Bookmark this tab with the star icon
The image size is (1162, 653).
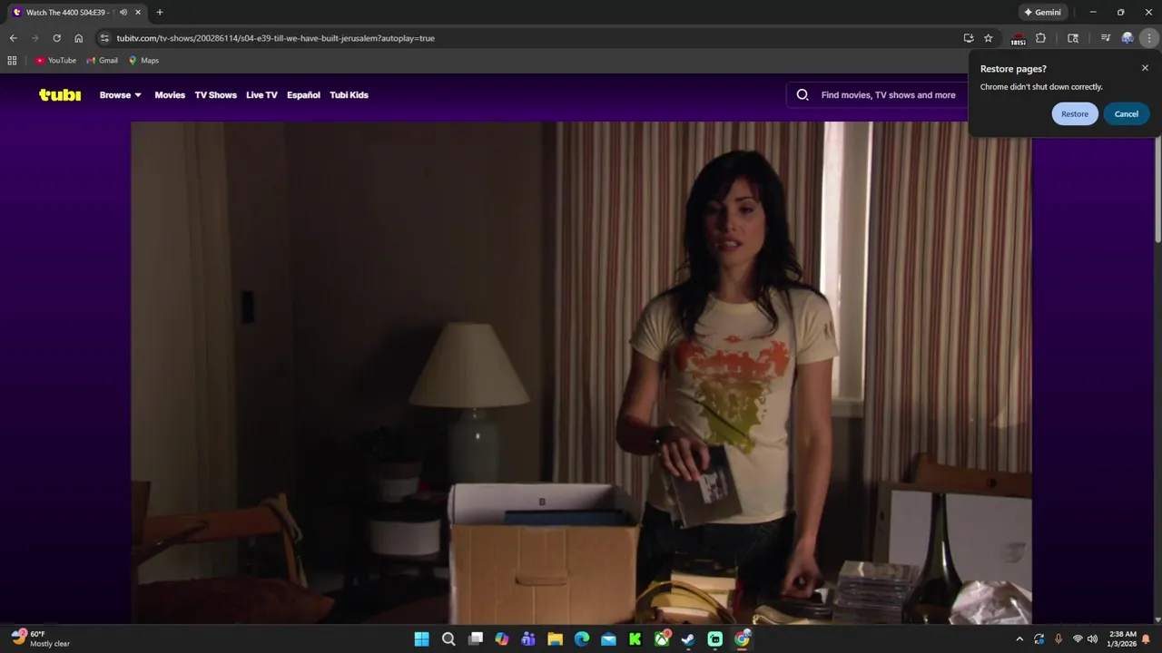point(989,38)
